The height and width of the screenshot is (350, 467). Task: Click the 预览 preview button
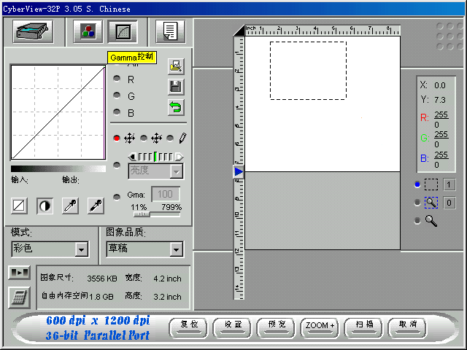click(276, 327)
